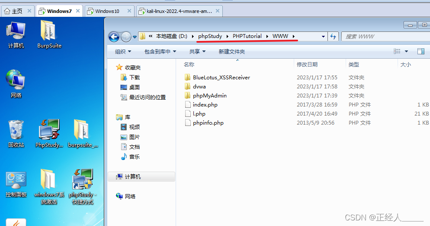Click 本地磁盘 (D:) in address path
Image resolution: width=430 pixels, height=226 pixels.
pos(172,36)
